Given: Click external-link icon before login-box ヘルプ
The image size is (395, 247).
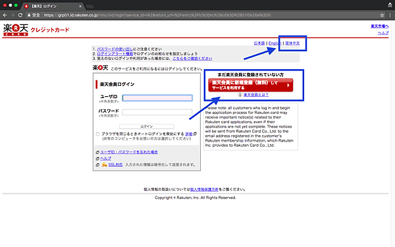Looking at the screenshot, I should pyautogui.click(x=97, y=159).
